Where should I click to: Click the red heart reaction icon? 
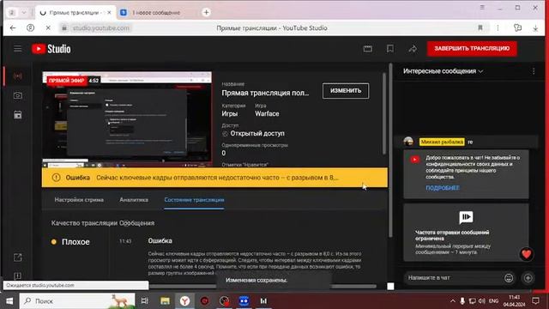[526, 254]
